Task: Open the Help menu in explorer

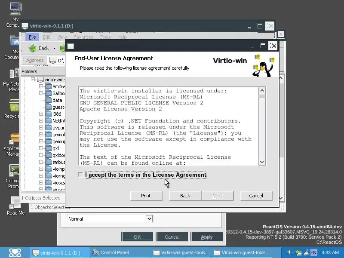Action: pyautogui.click(x=122, y=37)
